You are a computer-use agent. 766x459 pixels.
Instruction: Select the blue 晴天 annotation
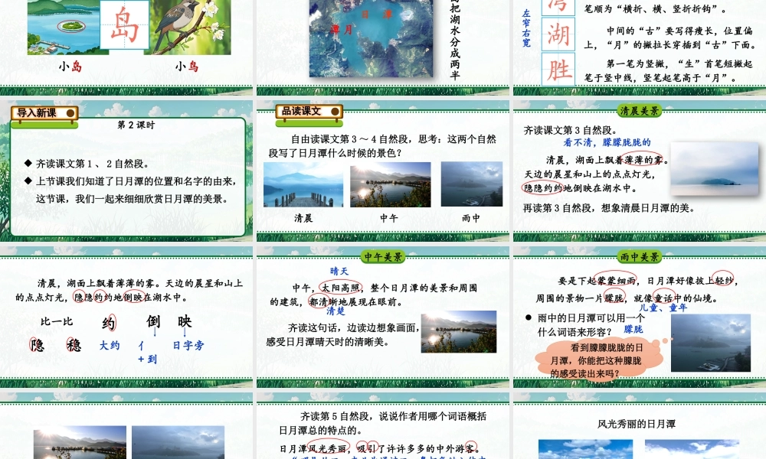click(339, 272)
